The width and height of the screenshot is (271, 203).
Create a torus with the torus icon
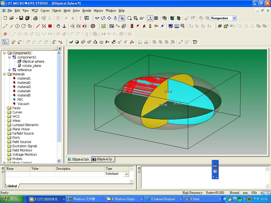click(101, 42)
